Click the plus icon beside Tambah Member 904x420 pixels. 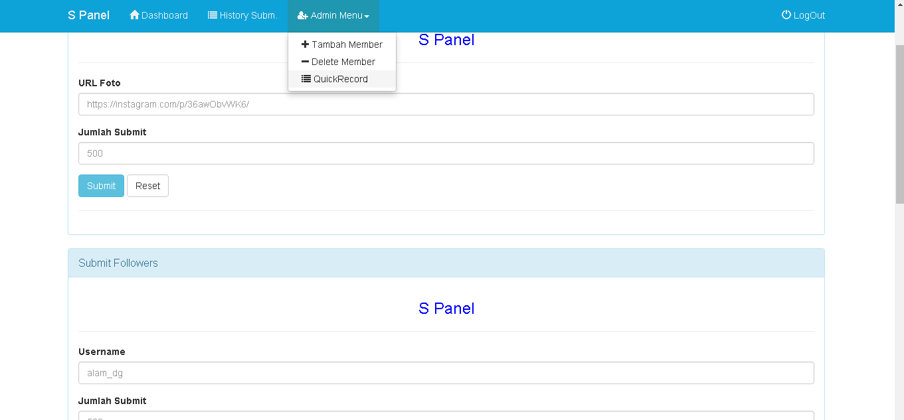(x=304, y=44)
